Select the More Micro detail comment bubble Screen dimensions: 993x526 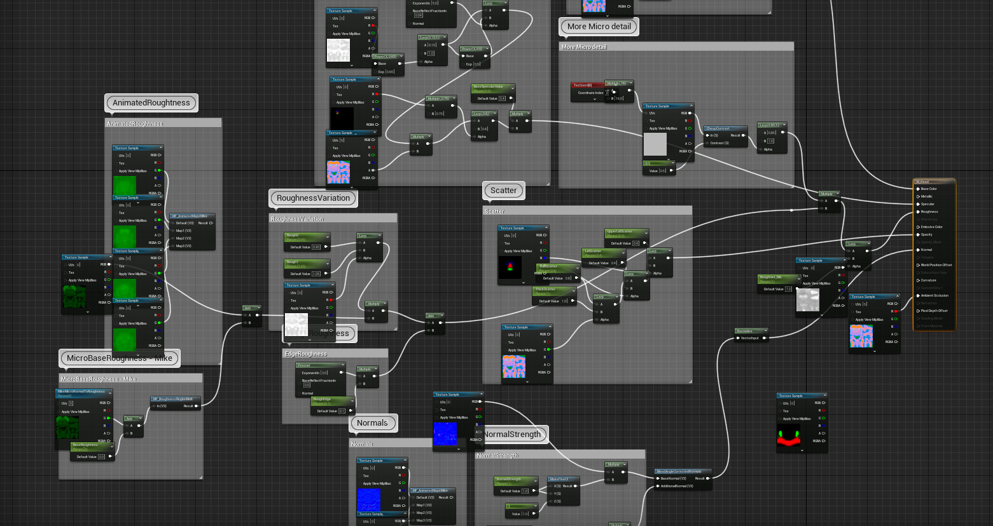599,27
